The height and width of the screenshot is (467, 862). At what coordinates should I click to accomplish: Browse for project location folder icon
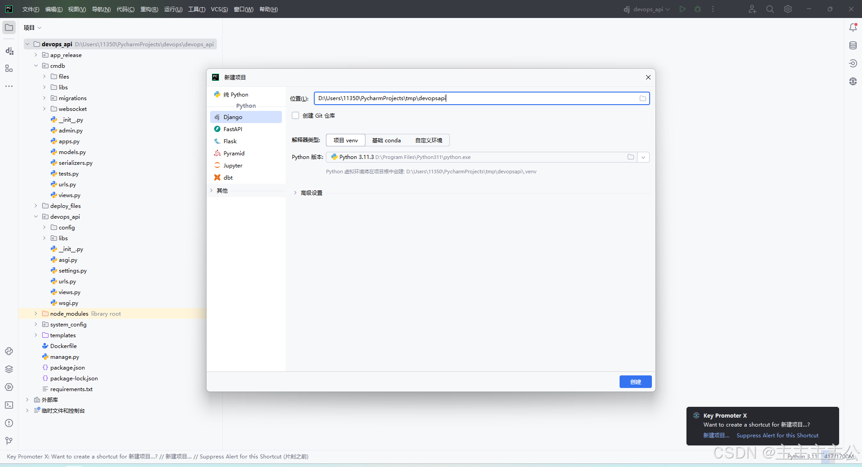pos(643,98)
